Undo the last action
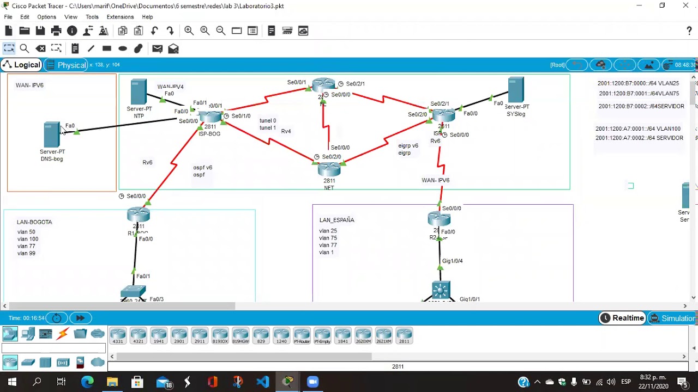Viewport: 698px width, 392px height. point(155,31)
